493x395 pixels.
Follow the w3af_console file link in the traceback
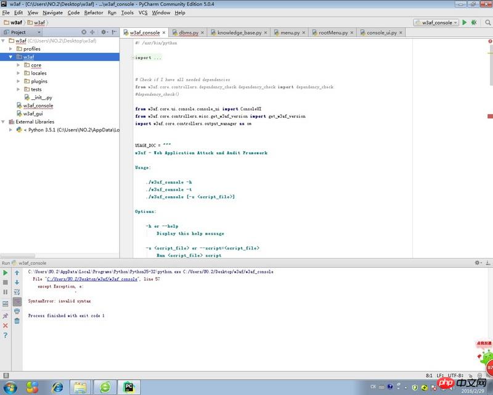tap(91, 279)
